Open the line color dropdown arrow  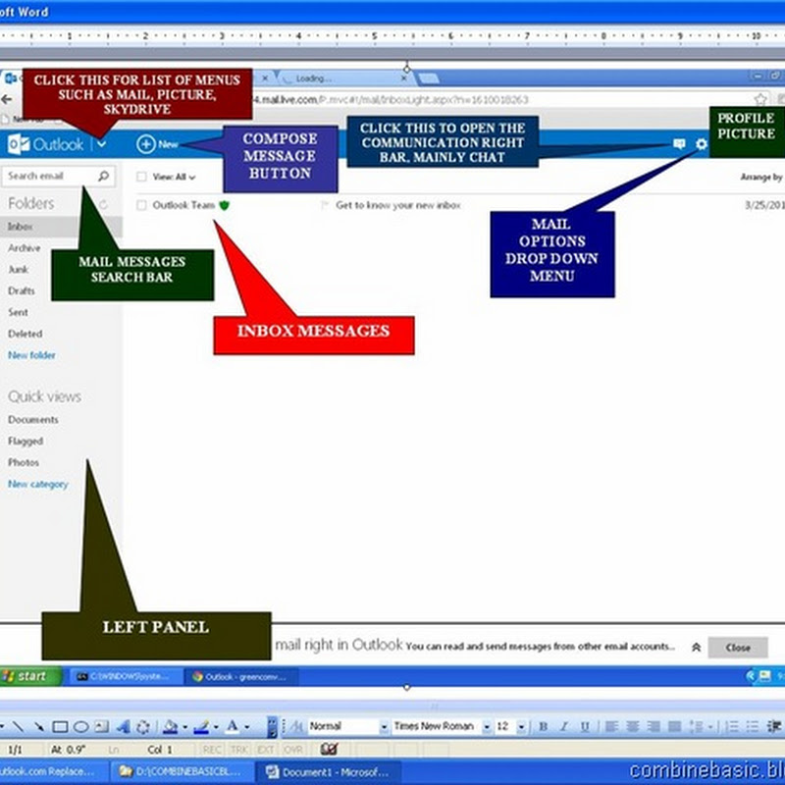[216, 727]
